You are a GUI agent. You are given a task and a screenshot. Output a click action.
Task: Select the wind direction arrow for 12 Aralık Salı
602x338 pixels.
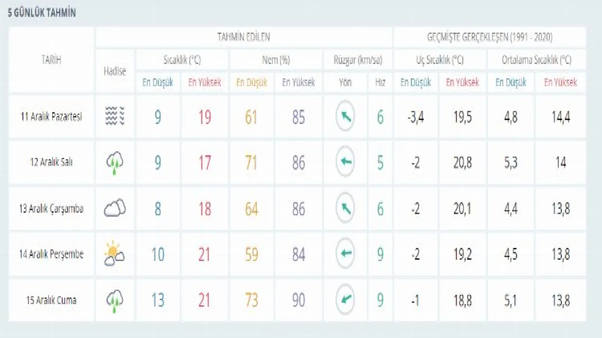click(x=345, y=162)
